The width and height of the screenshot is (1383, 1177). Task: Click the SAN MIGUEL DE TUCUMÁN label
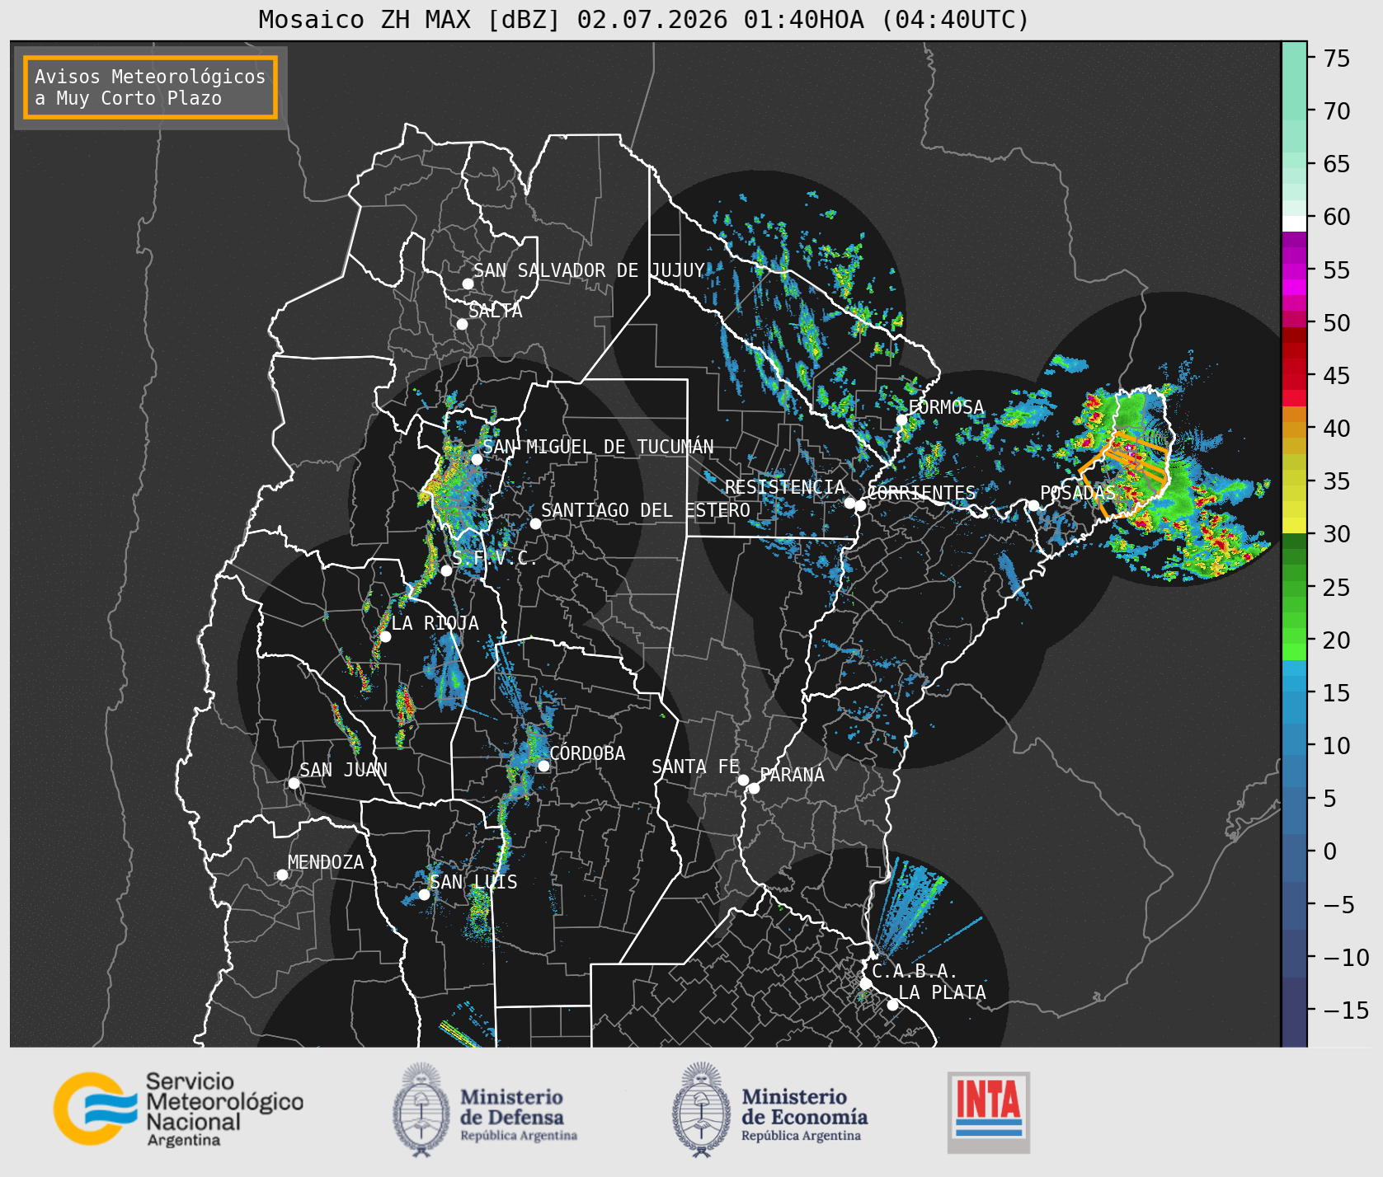click(x=598, y=447)
